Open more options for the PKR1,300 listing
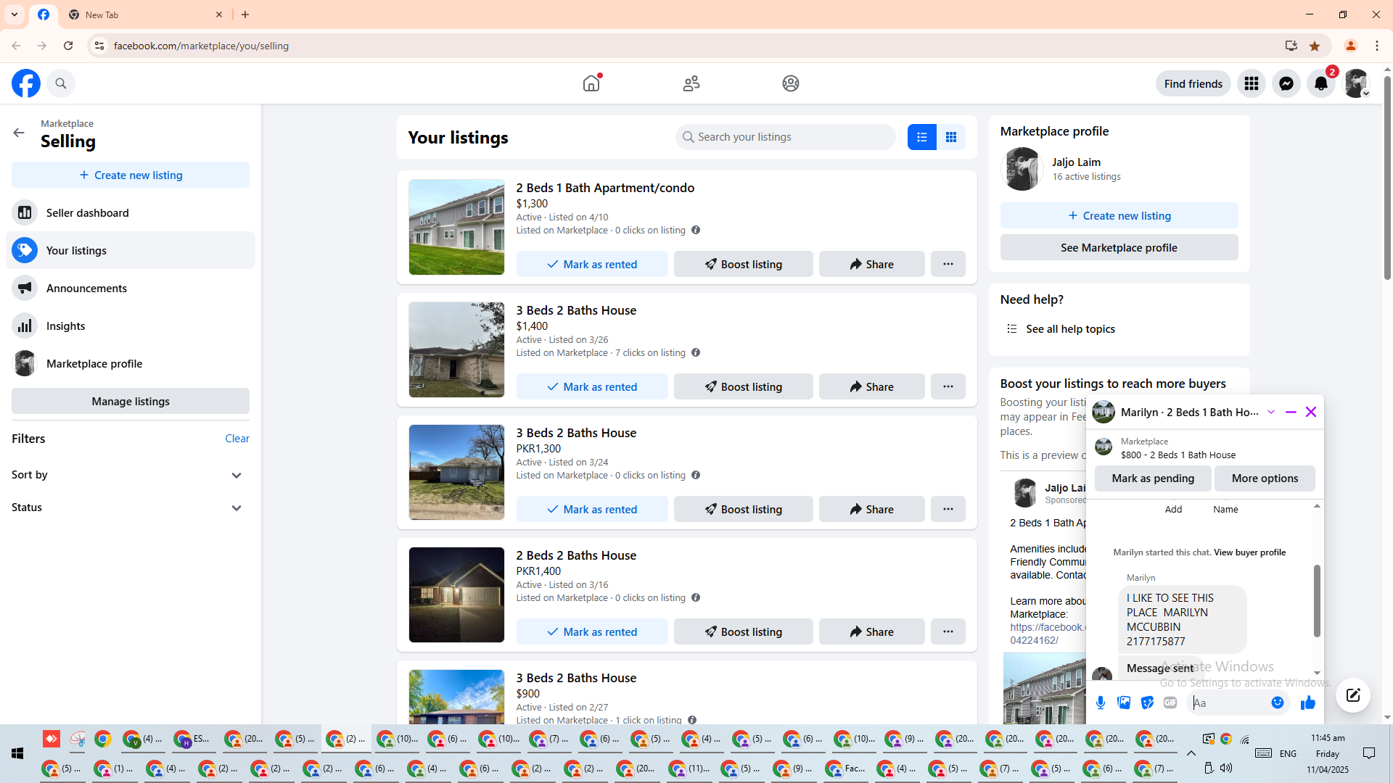Image resolution: width=1393 pixels, height=783 pixels. (x=948, y=509)
